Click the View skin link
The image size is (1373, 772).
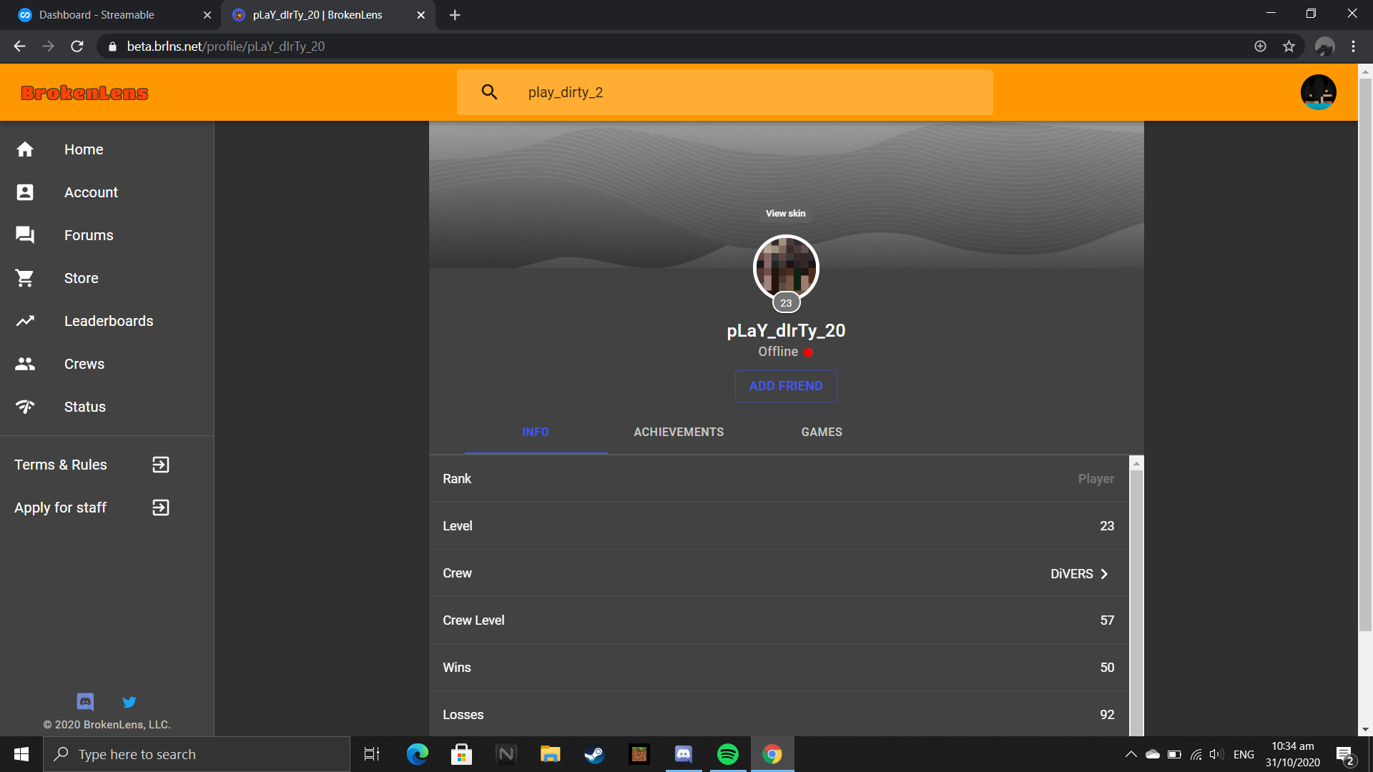pos(785,213)
